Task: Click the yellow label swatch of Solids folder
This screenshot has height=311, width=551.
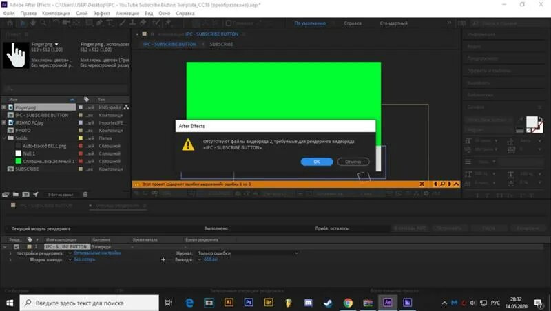Action: click(81, 138)
